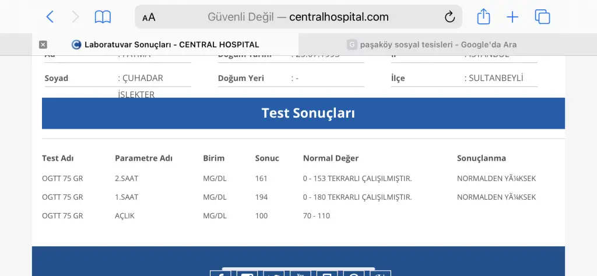Click the forward navigation arrow
The height and width of the screenshot is (276, 597).
pos(75,17)
